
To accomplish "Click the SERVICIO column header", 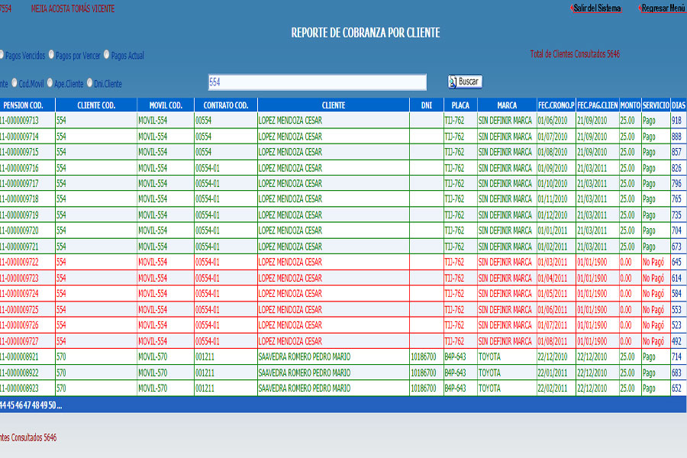I will 656,105.
